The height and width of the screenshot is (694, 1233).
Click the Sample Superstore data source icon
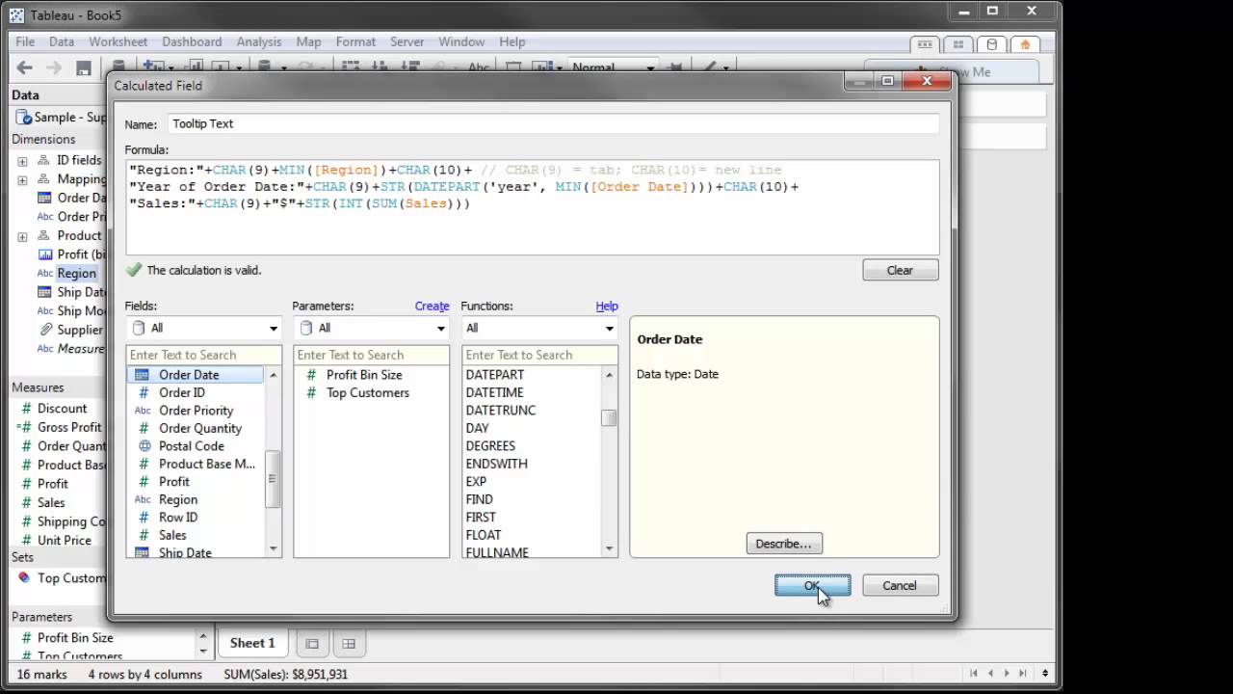click(23, 117)
